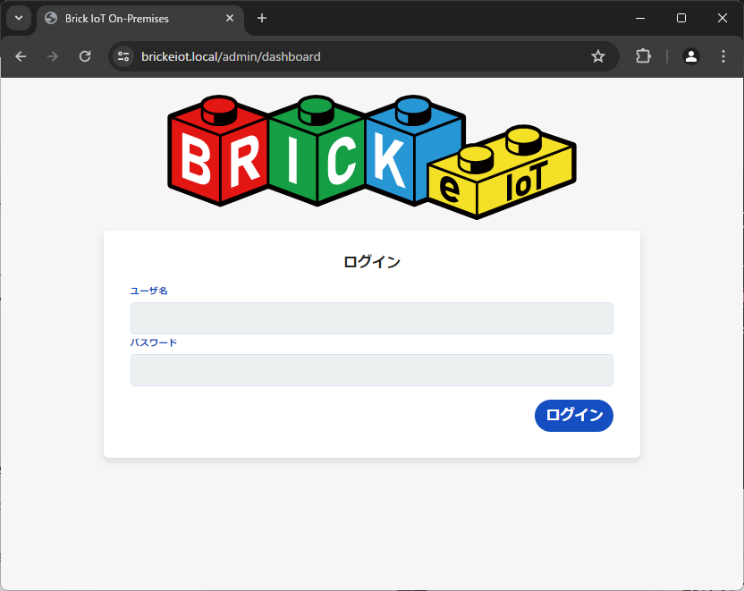Open a new browser tab
The image size is (744, 591).
click(261, 18)
